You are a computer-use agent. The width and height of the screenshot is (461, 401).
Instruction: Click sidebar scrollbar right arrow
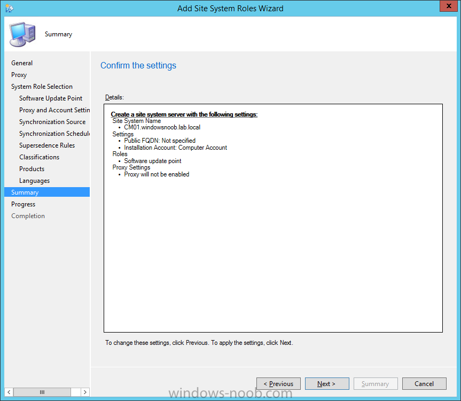[85, 392]
